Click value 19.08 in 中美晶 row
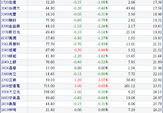Screen dimensions: 163x113 130,98
